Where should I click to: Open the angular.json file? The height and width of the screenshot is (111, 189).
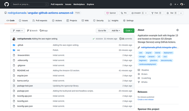tap(22, 76)
